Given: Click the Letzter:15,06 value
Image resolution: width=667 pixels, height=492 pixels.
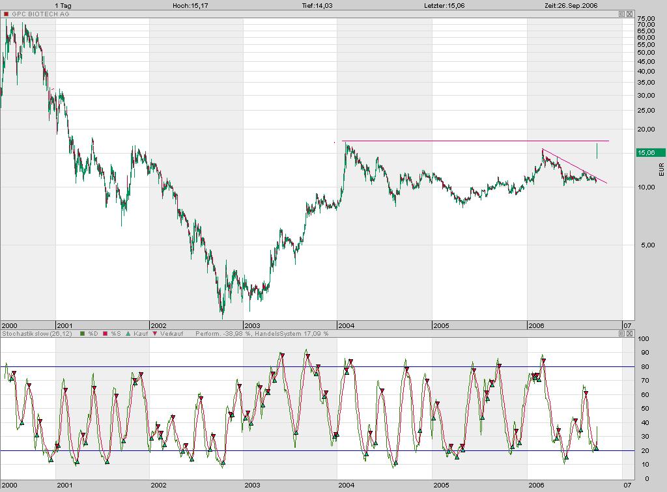Looking at the screenshot, I should pyautogui.click(x=444, y=5).
